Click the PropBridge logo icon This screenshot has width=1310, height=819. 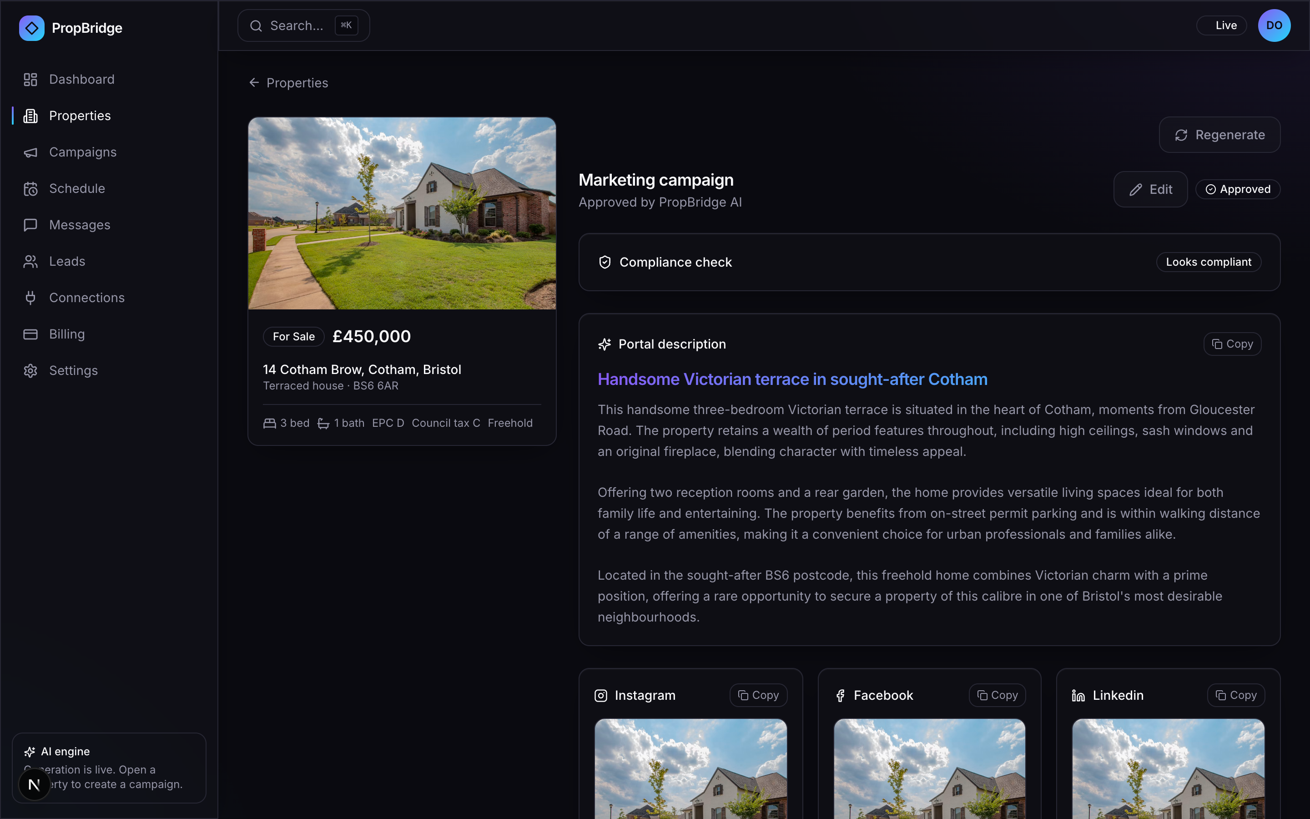[31, 28]
